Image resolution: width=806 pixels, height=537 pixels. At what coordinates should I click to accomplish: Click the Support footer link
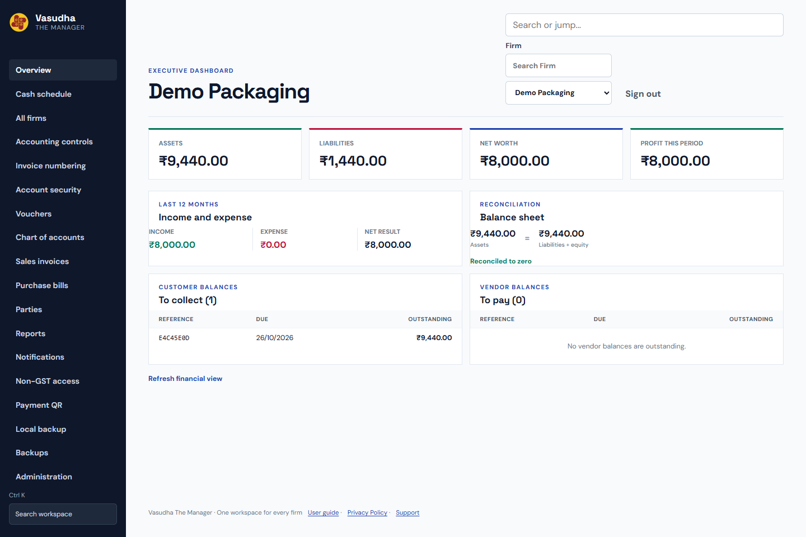(x=407, y=512)
